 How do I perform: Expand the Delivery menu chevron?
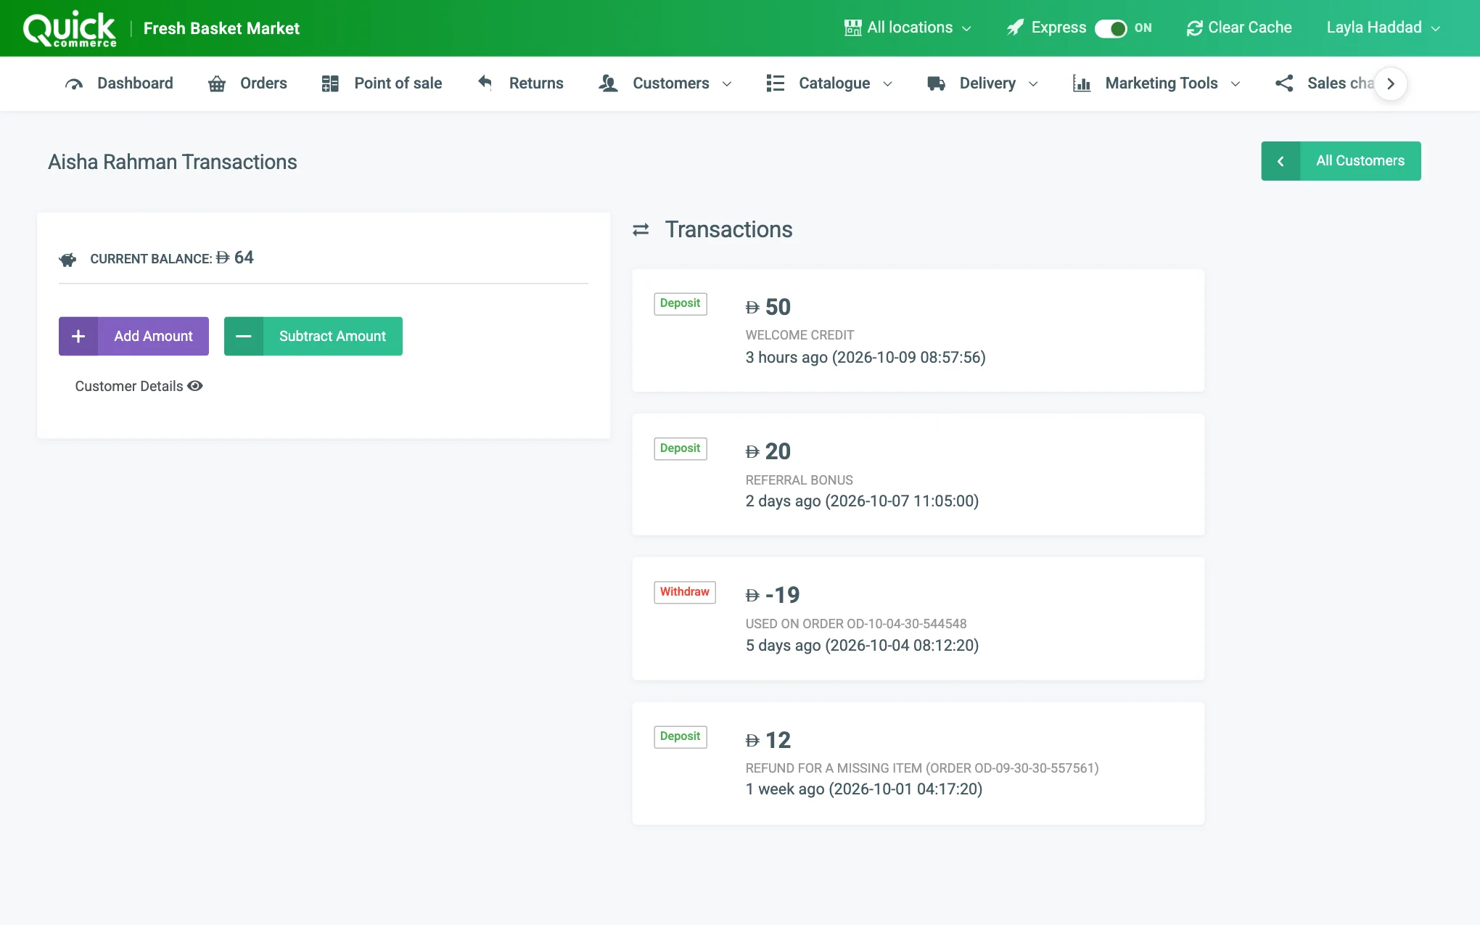point(1033,84)
